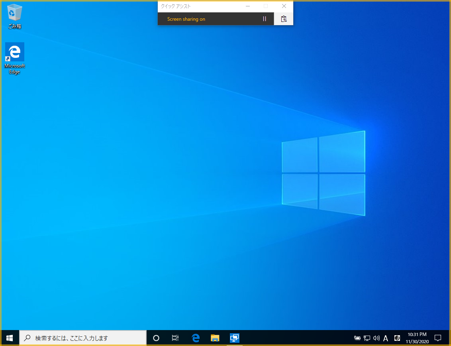Open the battery power status tray icon
Image resolution: width=451 pixels, height=346 pixels.
(357, 338)
